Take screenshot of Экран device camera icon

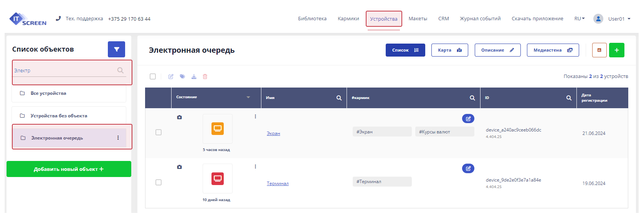click(179, 117)
